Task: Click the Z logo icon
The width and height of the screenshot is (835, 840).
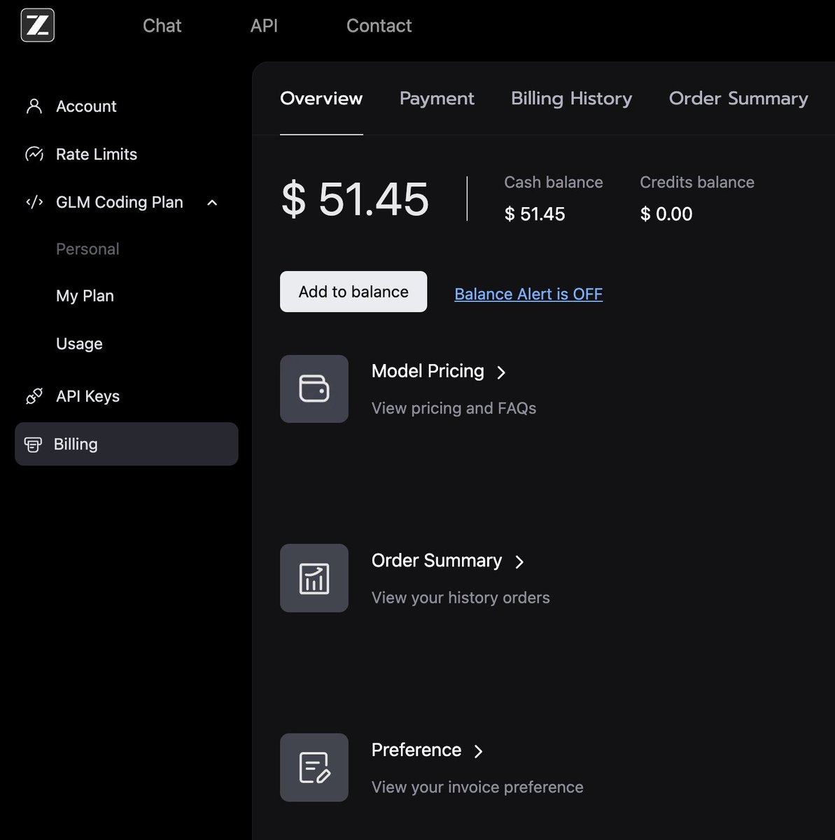Action: point(37,25)
